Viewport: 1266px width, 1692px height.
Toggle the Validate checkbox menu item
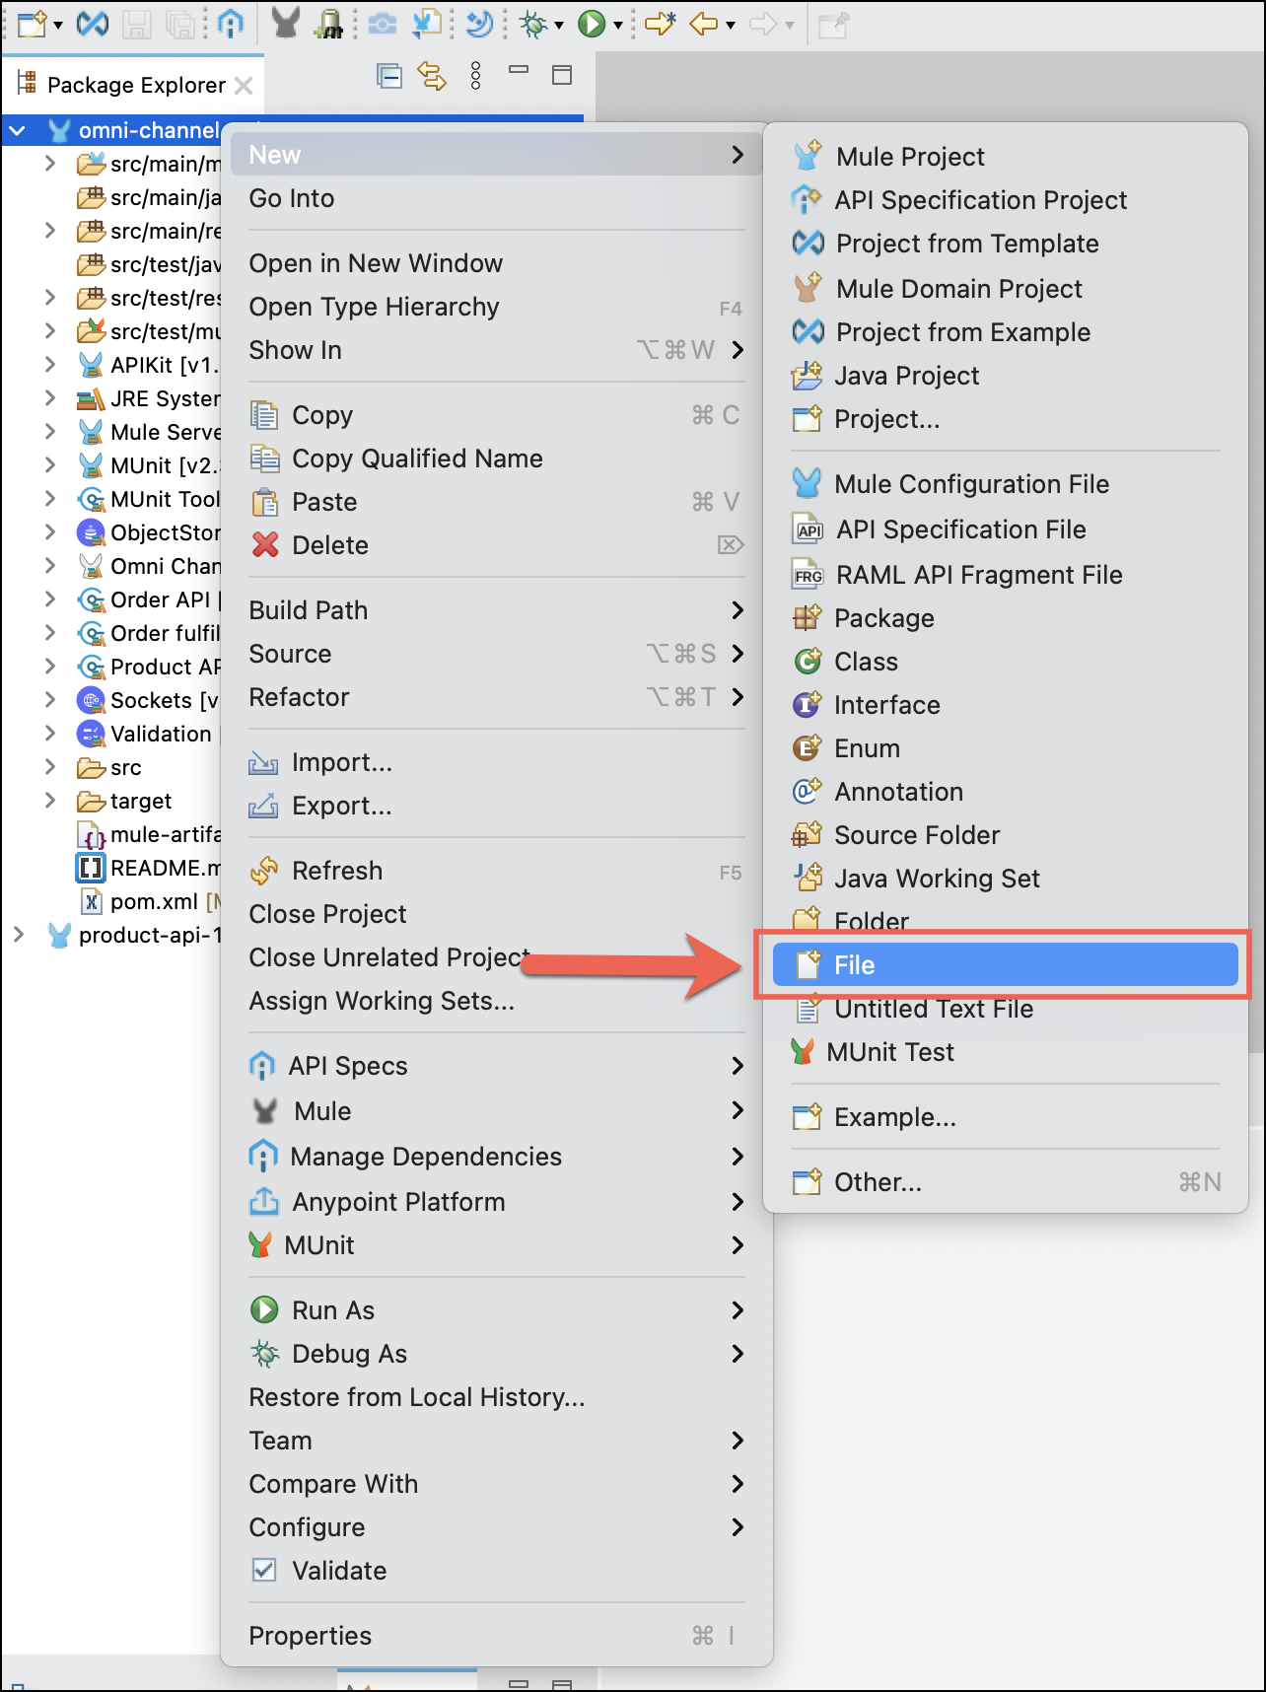[x=338, y=1571]
